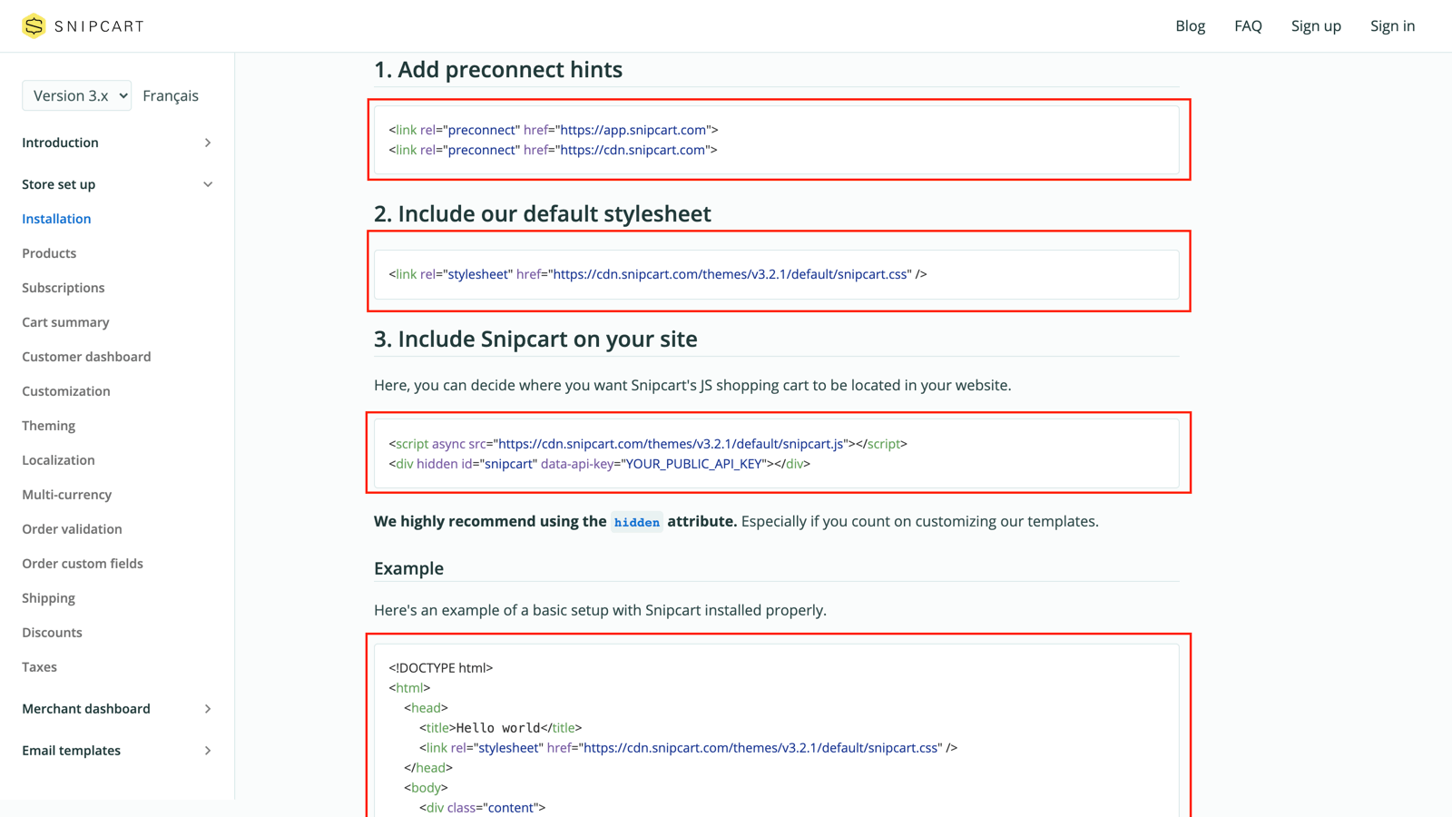Viewport: 1452px width, 817px height.
Task: Open the Version 3.x dropdown
Action: [76, 95]
